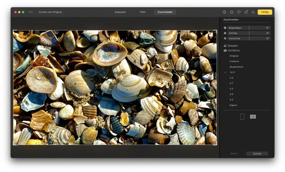The image size is (285, 172).
Task: Open the more options ellipsis icon
Action: click(x=232, y=12)
